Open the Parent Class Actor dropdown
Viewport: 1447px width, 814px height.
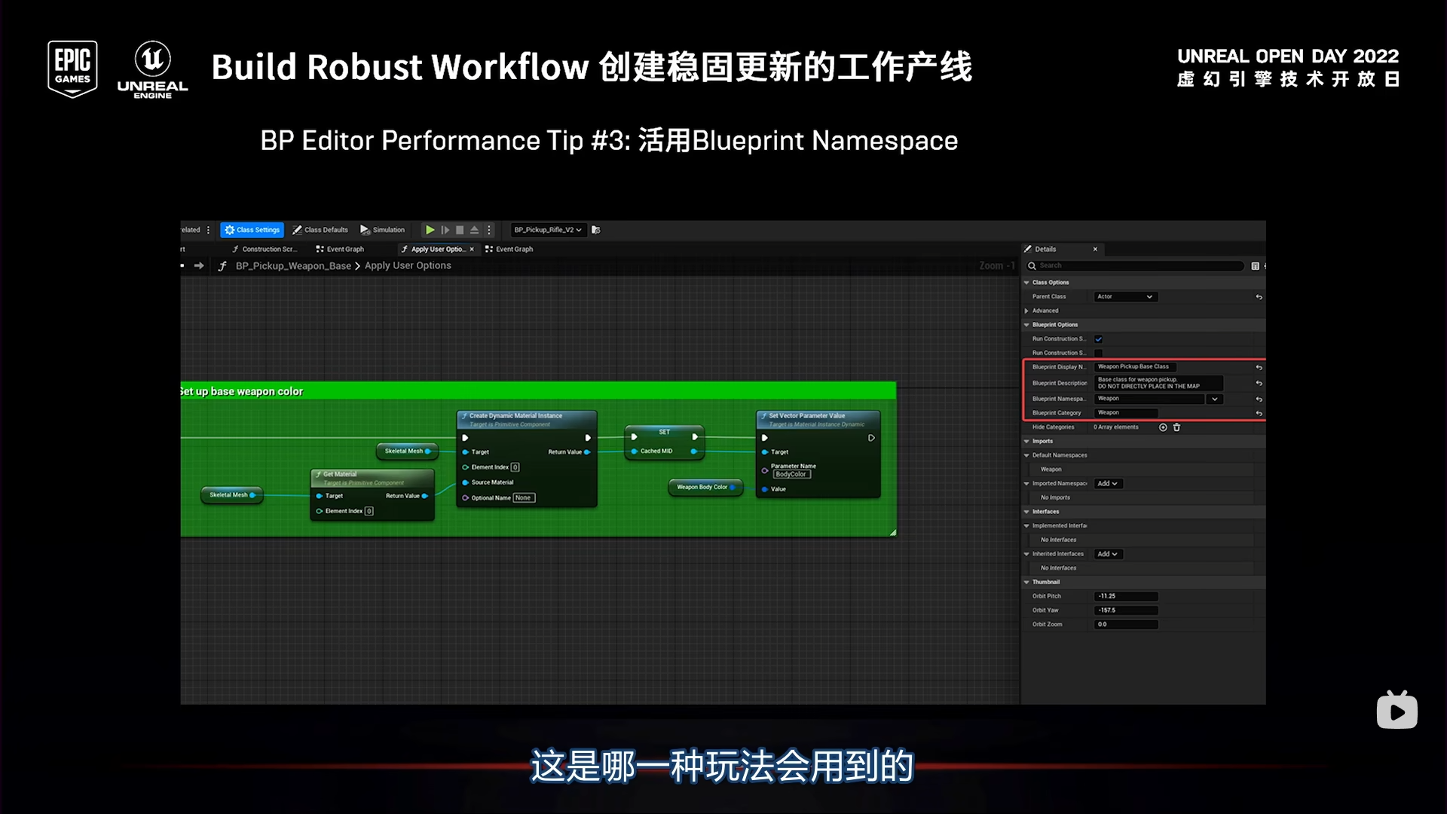tap(1125, 297)
